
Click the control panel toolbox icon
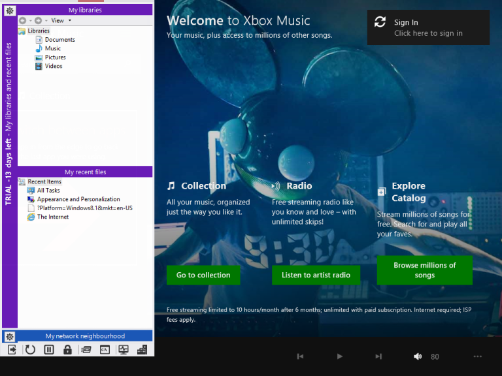[x=142, y=350]
